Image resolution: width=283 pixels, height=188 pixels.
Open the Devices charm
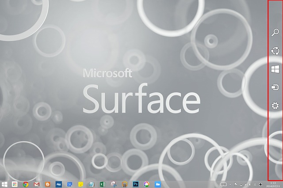click(275, 87)
